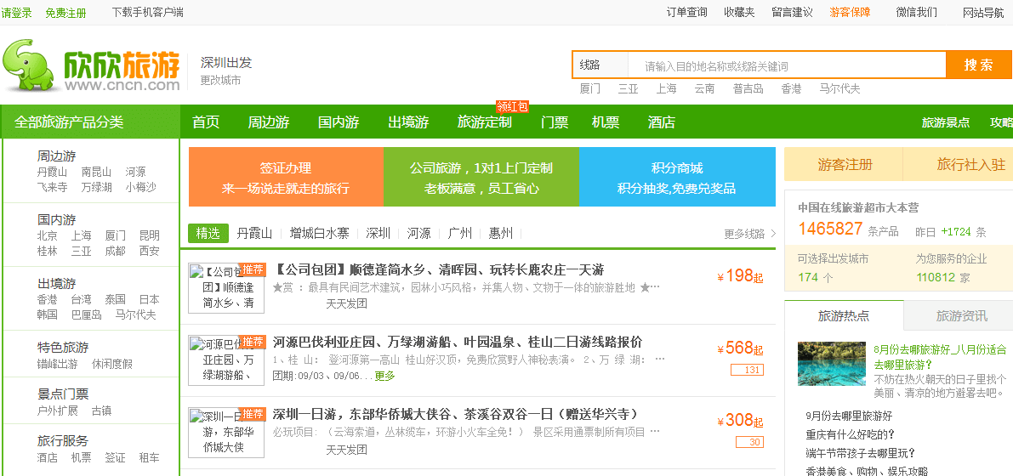Open the 更多线路 arrow link
The image size is (1013, 476).
750,234
